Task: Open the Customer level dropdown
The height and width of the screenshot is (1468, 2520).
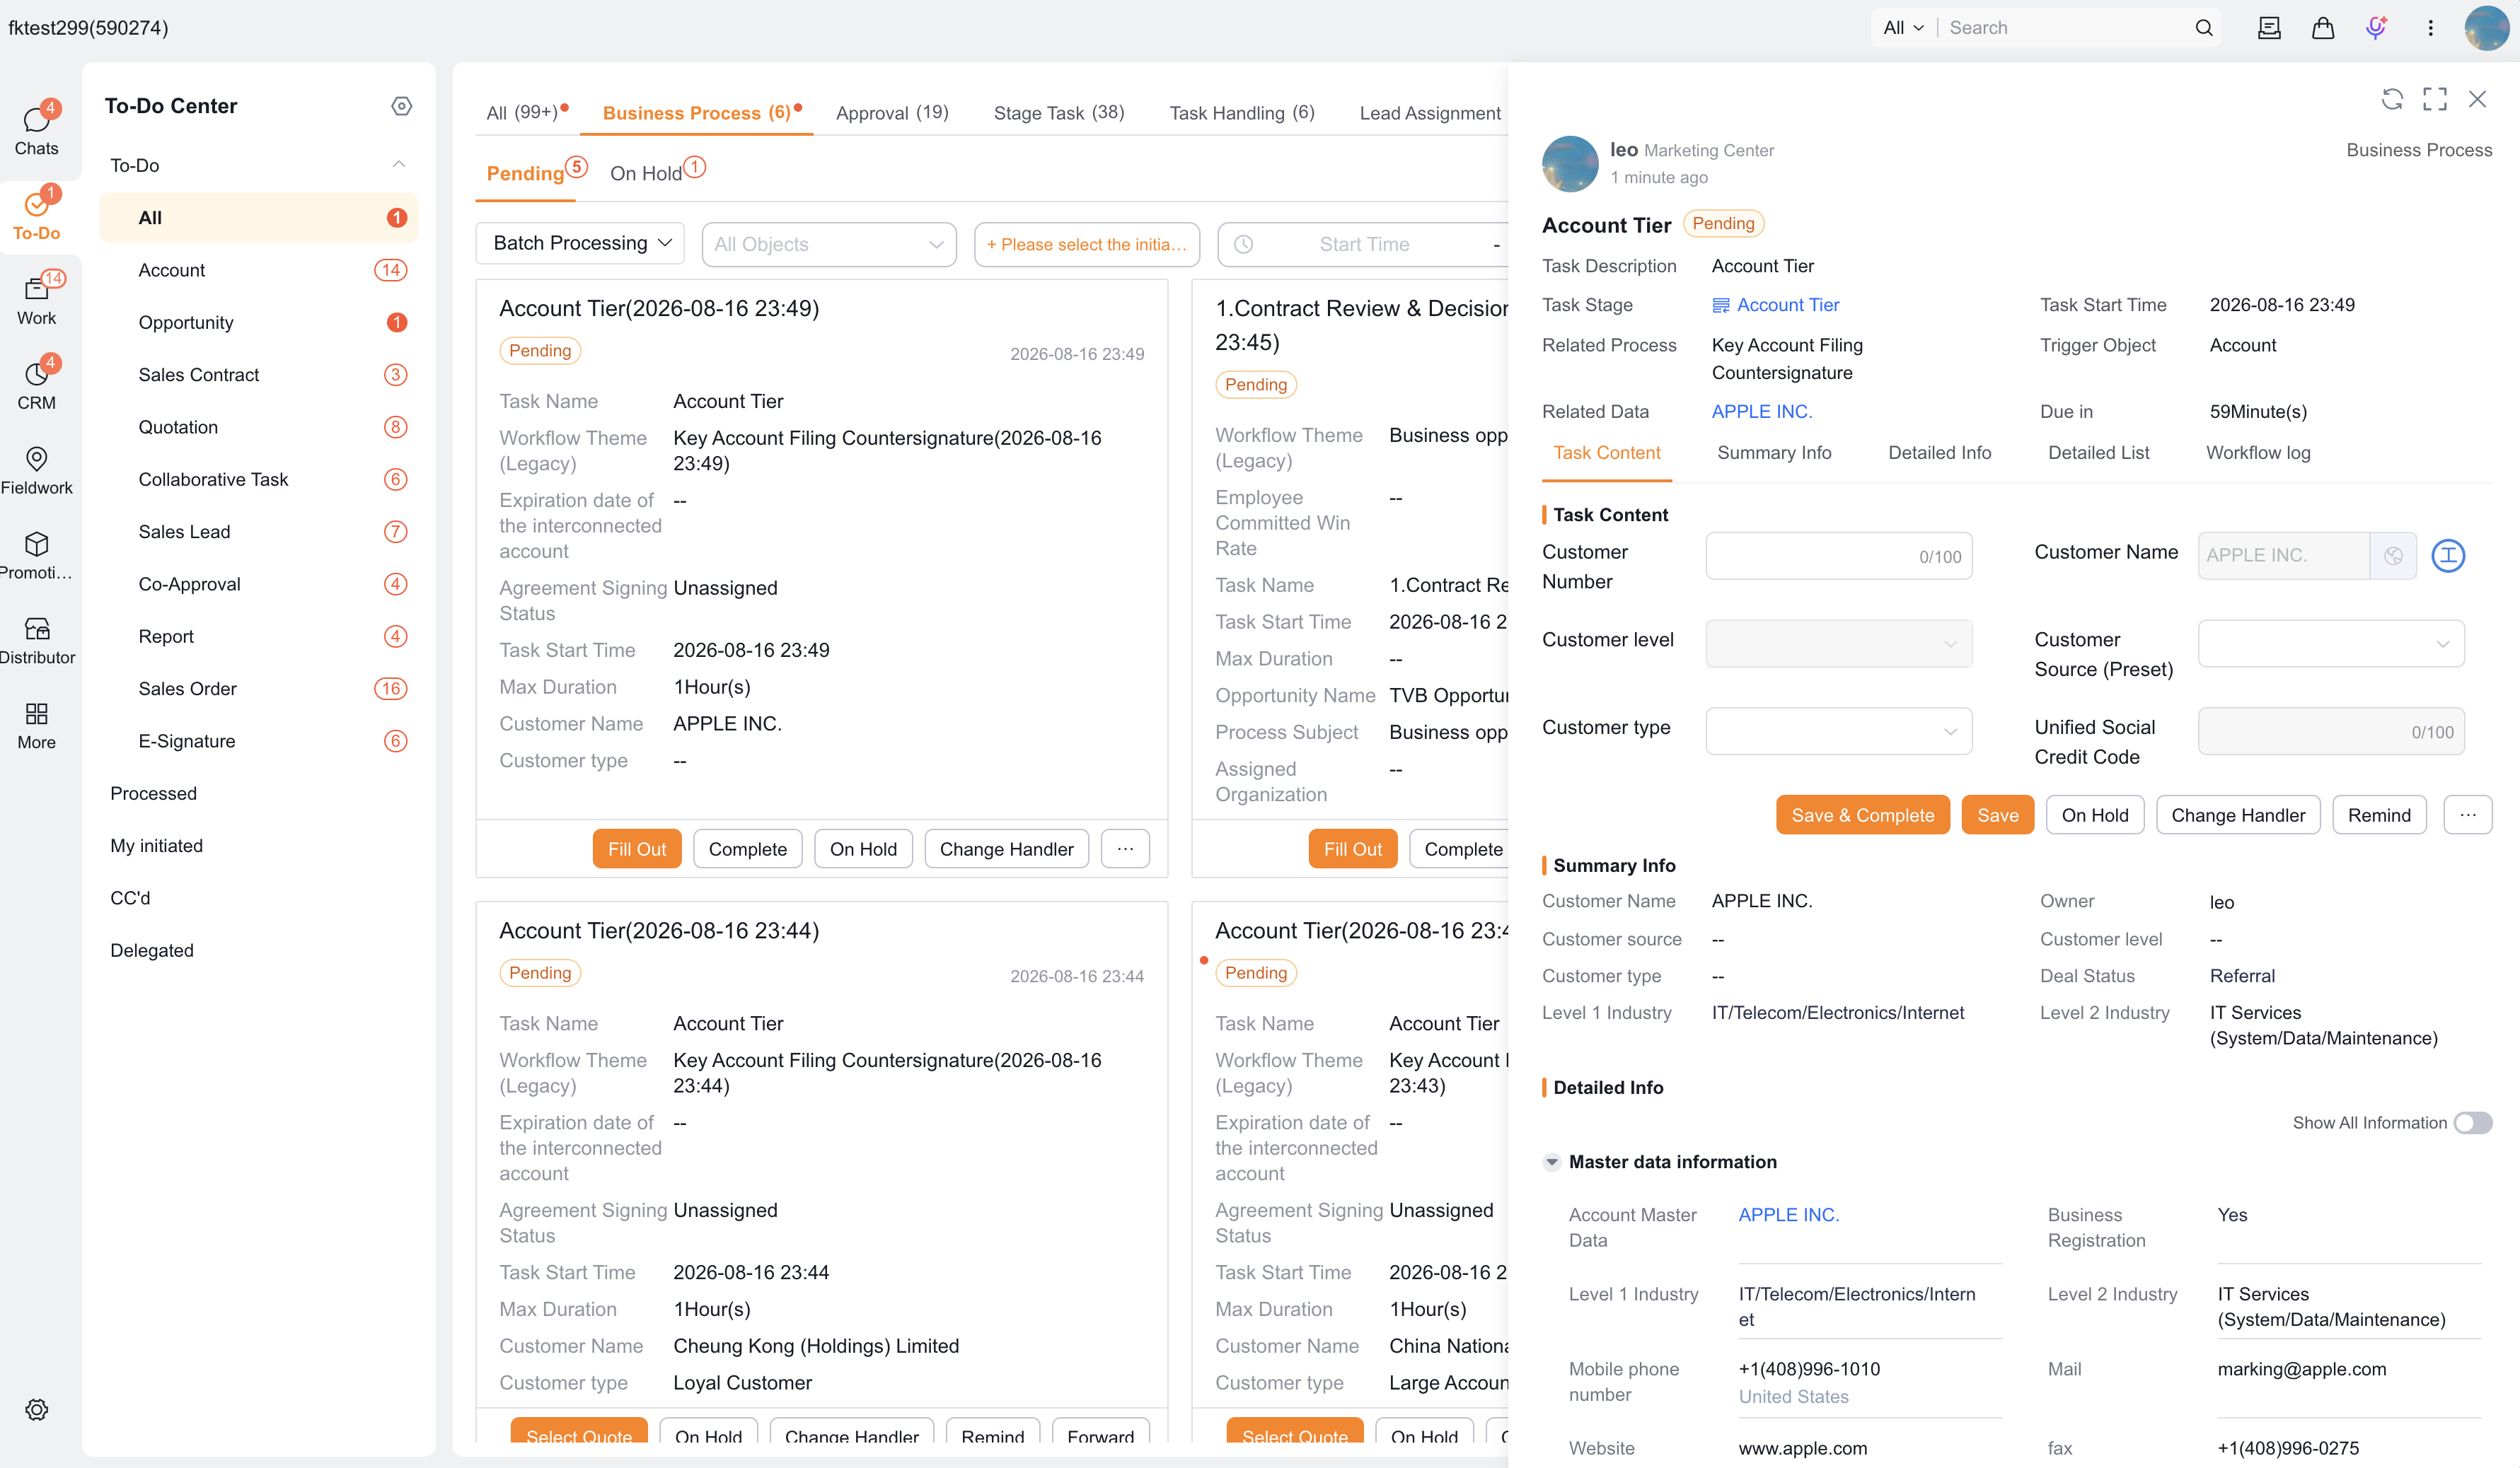Action: click(x=1838, y=643)
